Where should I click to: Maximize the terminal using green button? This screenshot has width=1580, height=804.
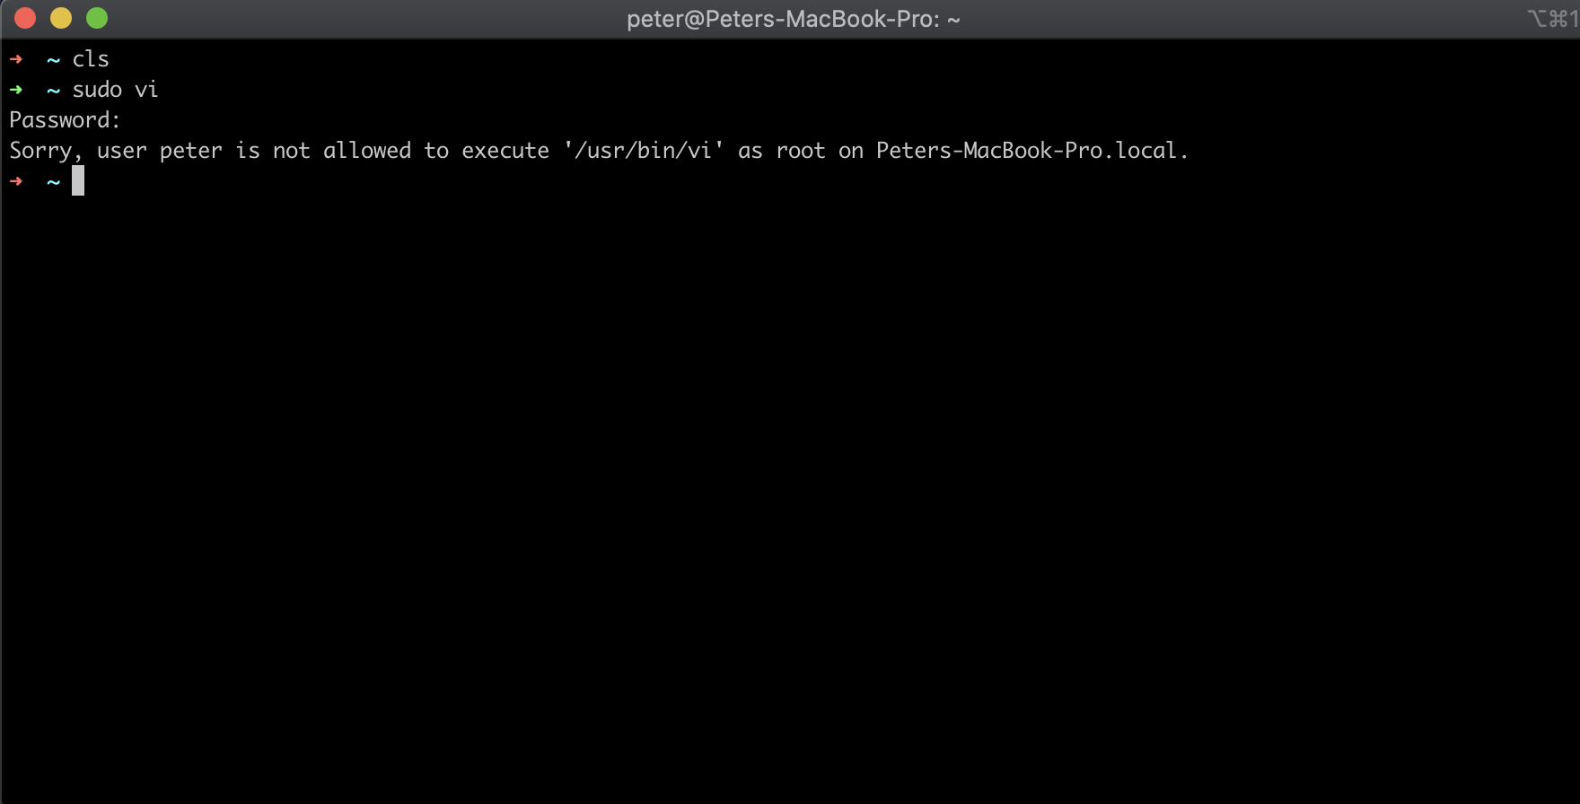[97, 18]
